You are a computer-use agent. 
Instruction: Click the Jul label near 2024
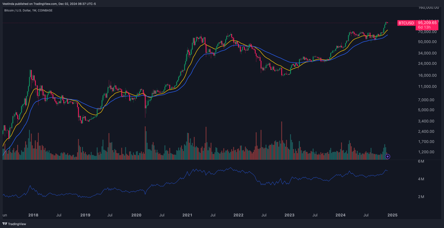[366, 215]
